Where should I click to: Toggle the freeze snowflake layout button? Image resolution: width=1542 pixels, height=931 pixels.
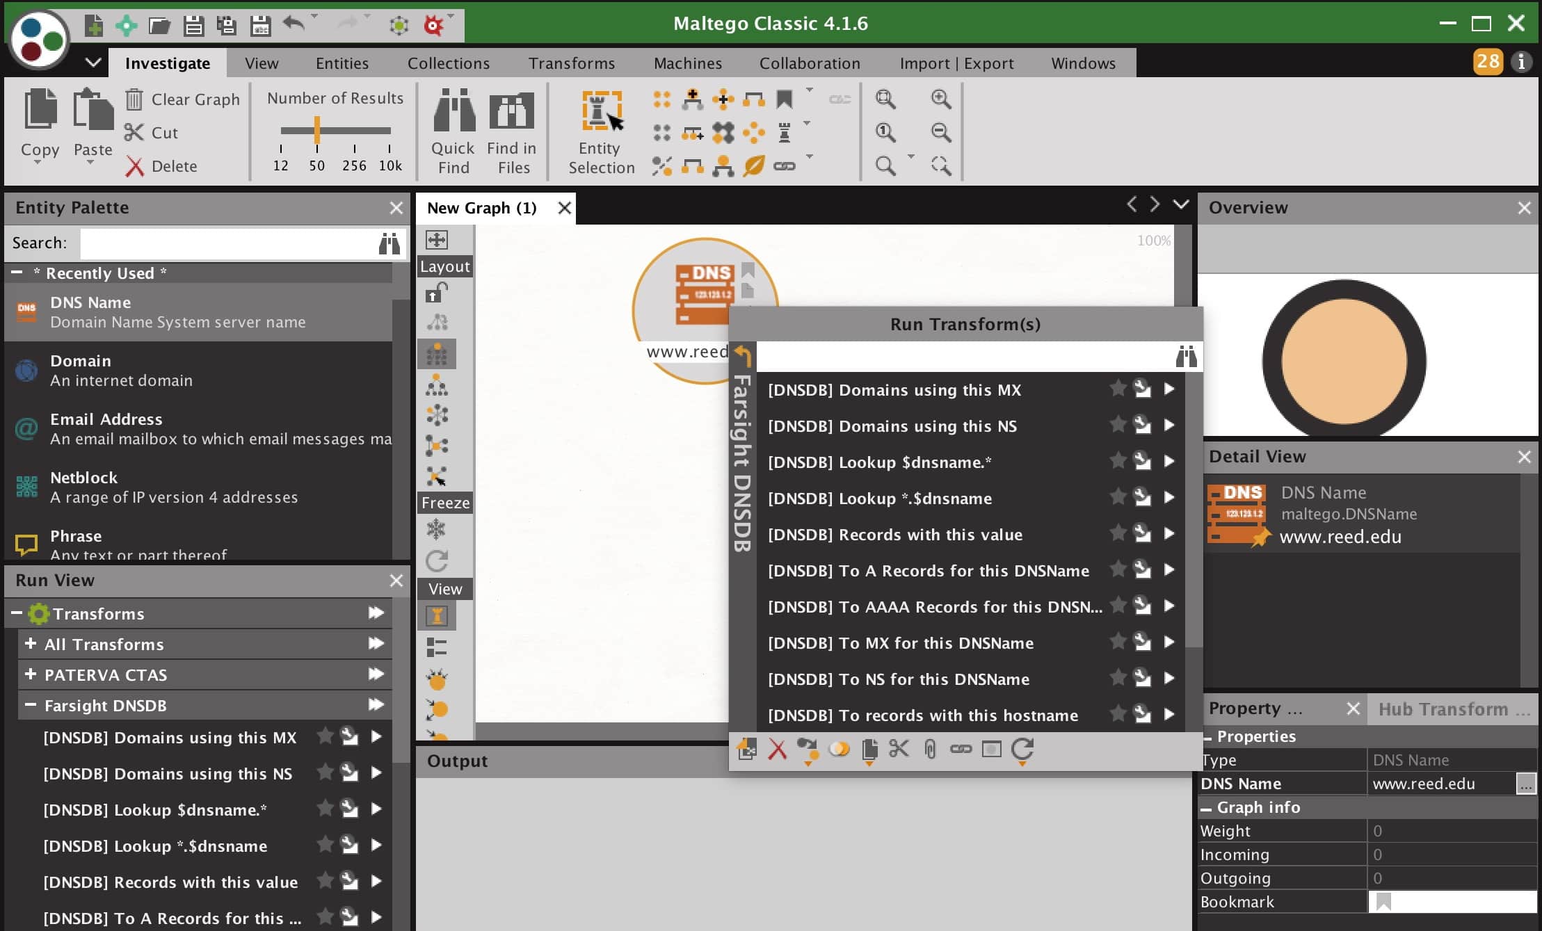pyautogui.click(x=436, y=529)
